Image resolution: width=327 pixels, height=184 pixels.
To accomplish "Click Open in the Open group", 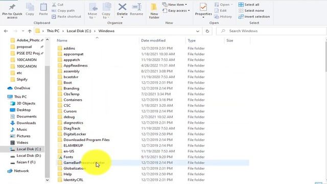I will 224,5.
